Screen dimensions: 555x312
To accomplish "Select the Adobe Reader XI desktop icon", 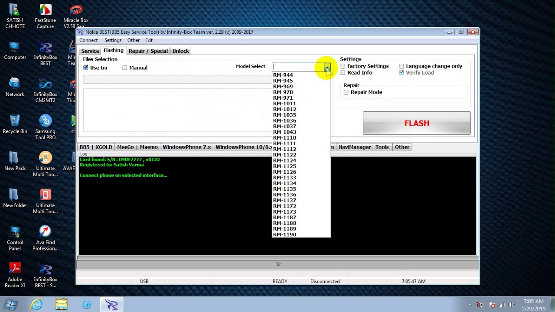I will (15, 276).
